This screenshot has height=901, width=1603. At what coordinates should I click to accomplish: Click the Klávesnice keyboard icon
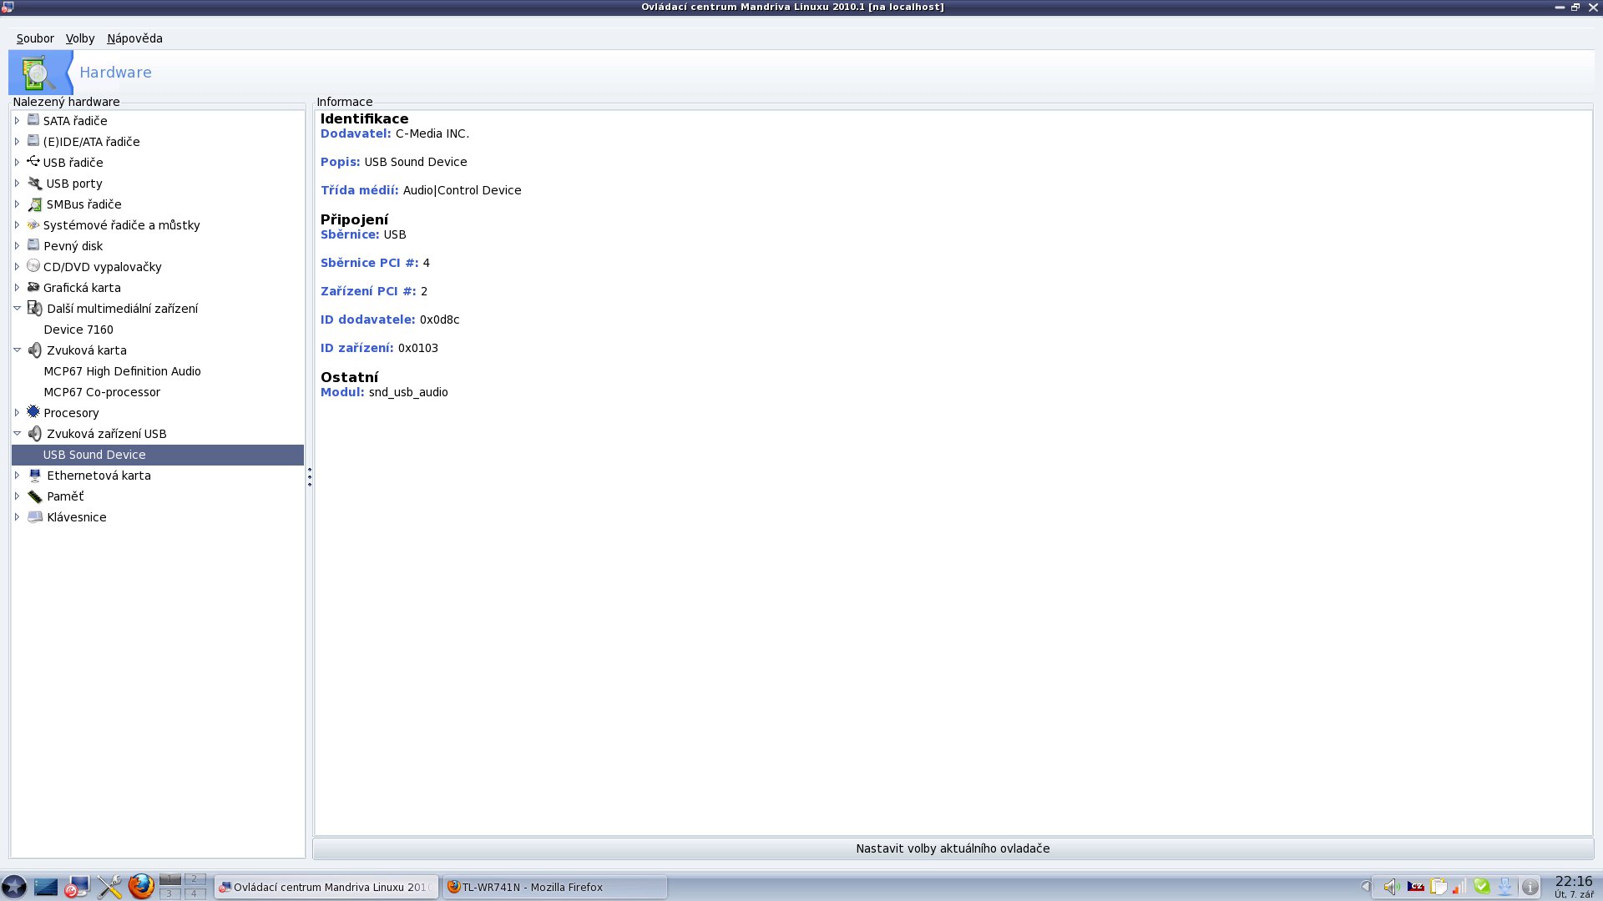(x=34, y=516)
